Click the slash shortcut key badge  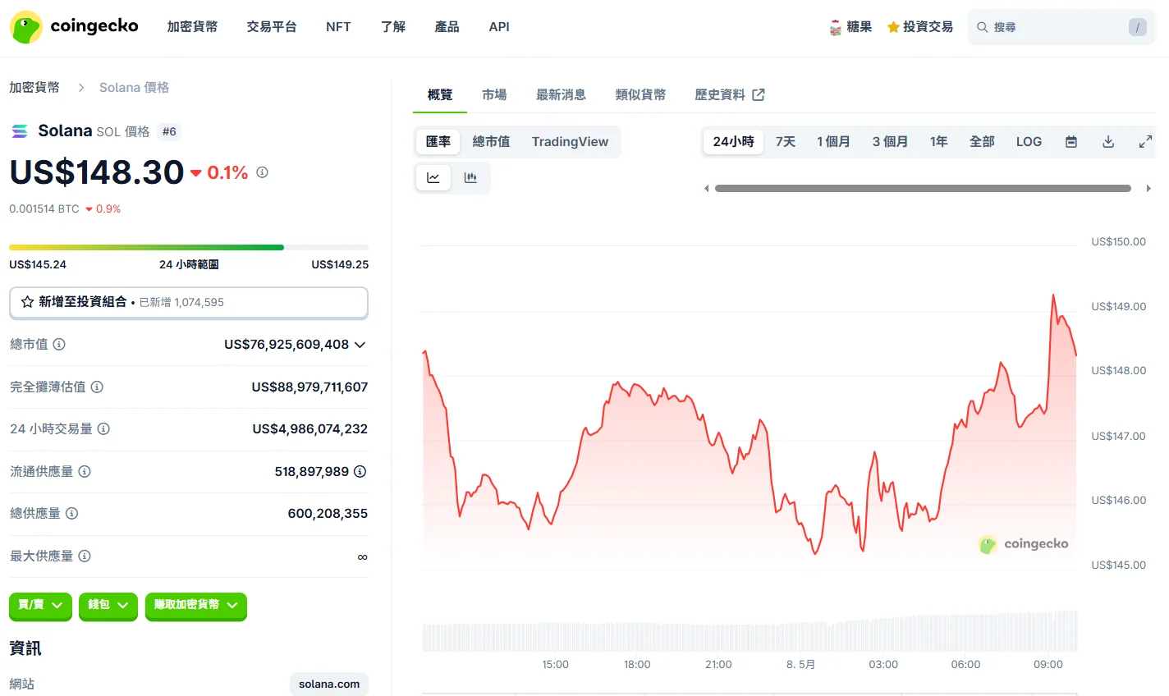tap(1137, 27)
